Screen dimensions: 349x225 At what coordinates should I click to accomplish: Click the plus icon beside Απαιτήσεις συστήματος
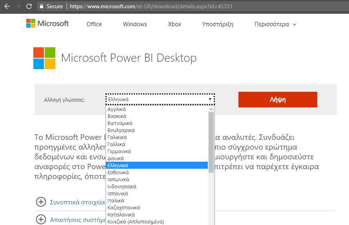41,220
